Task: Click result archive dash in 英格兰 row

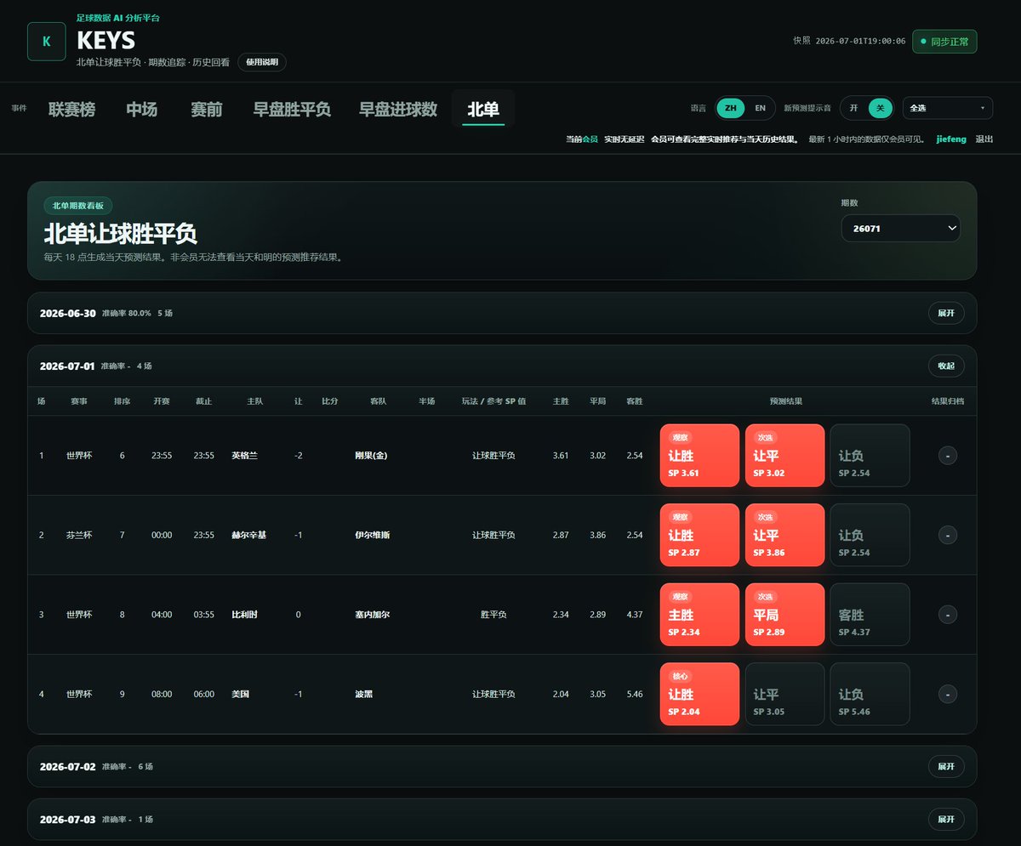Action: 948,456
